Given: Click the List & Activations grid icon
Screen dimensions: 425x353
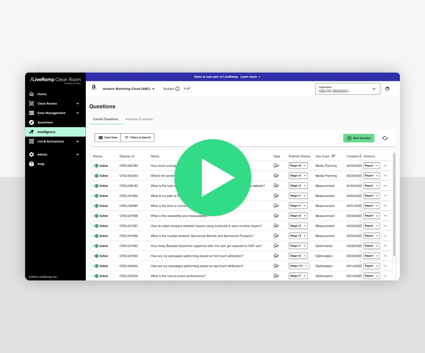Looking at the screenshot, I should [x=31, y=141].
